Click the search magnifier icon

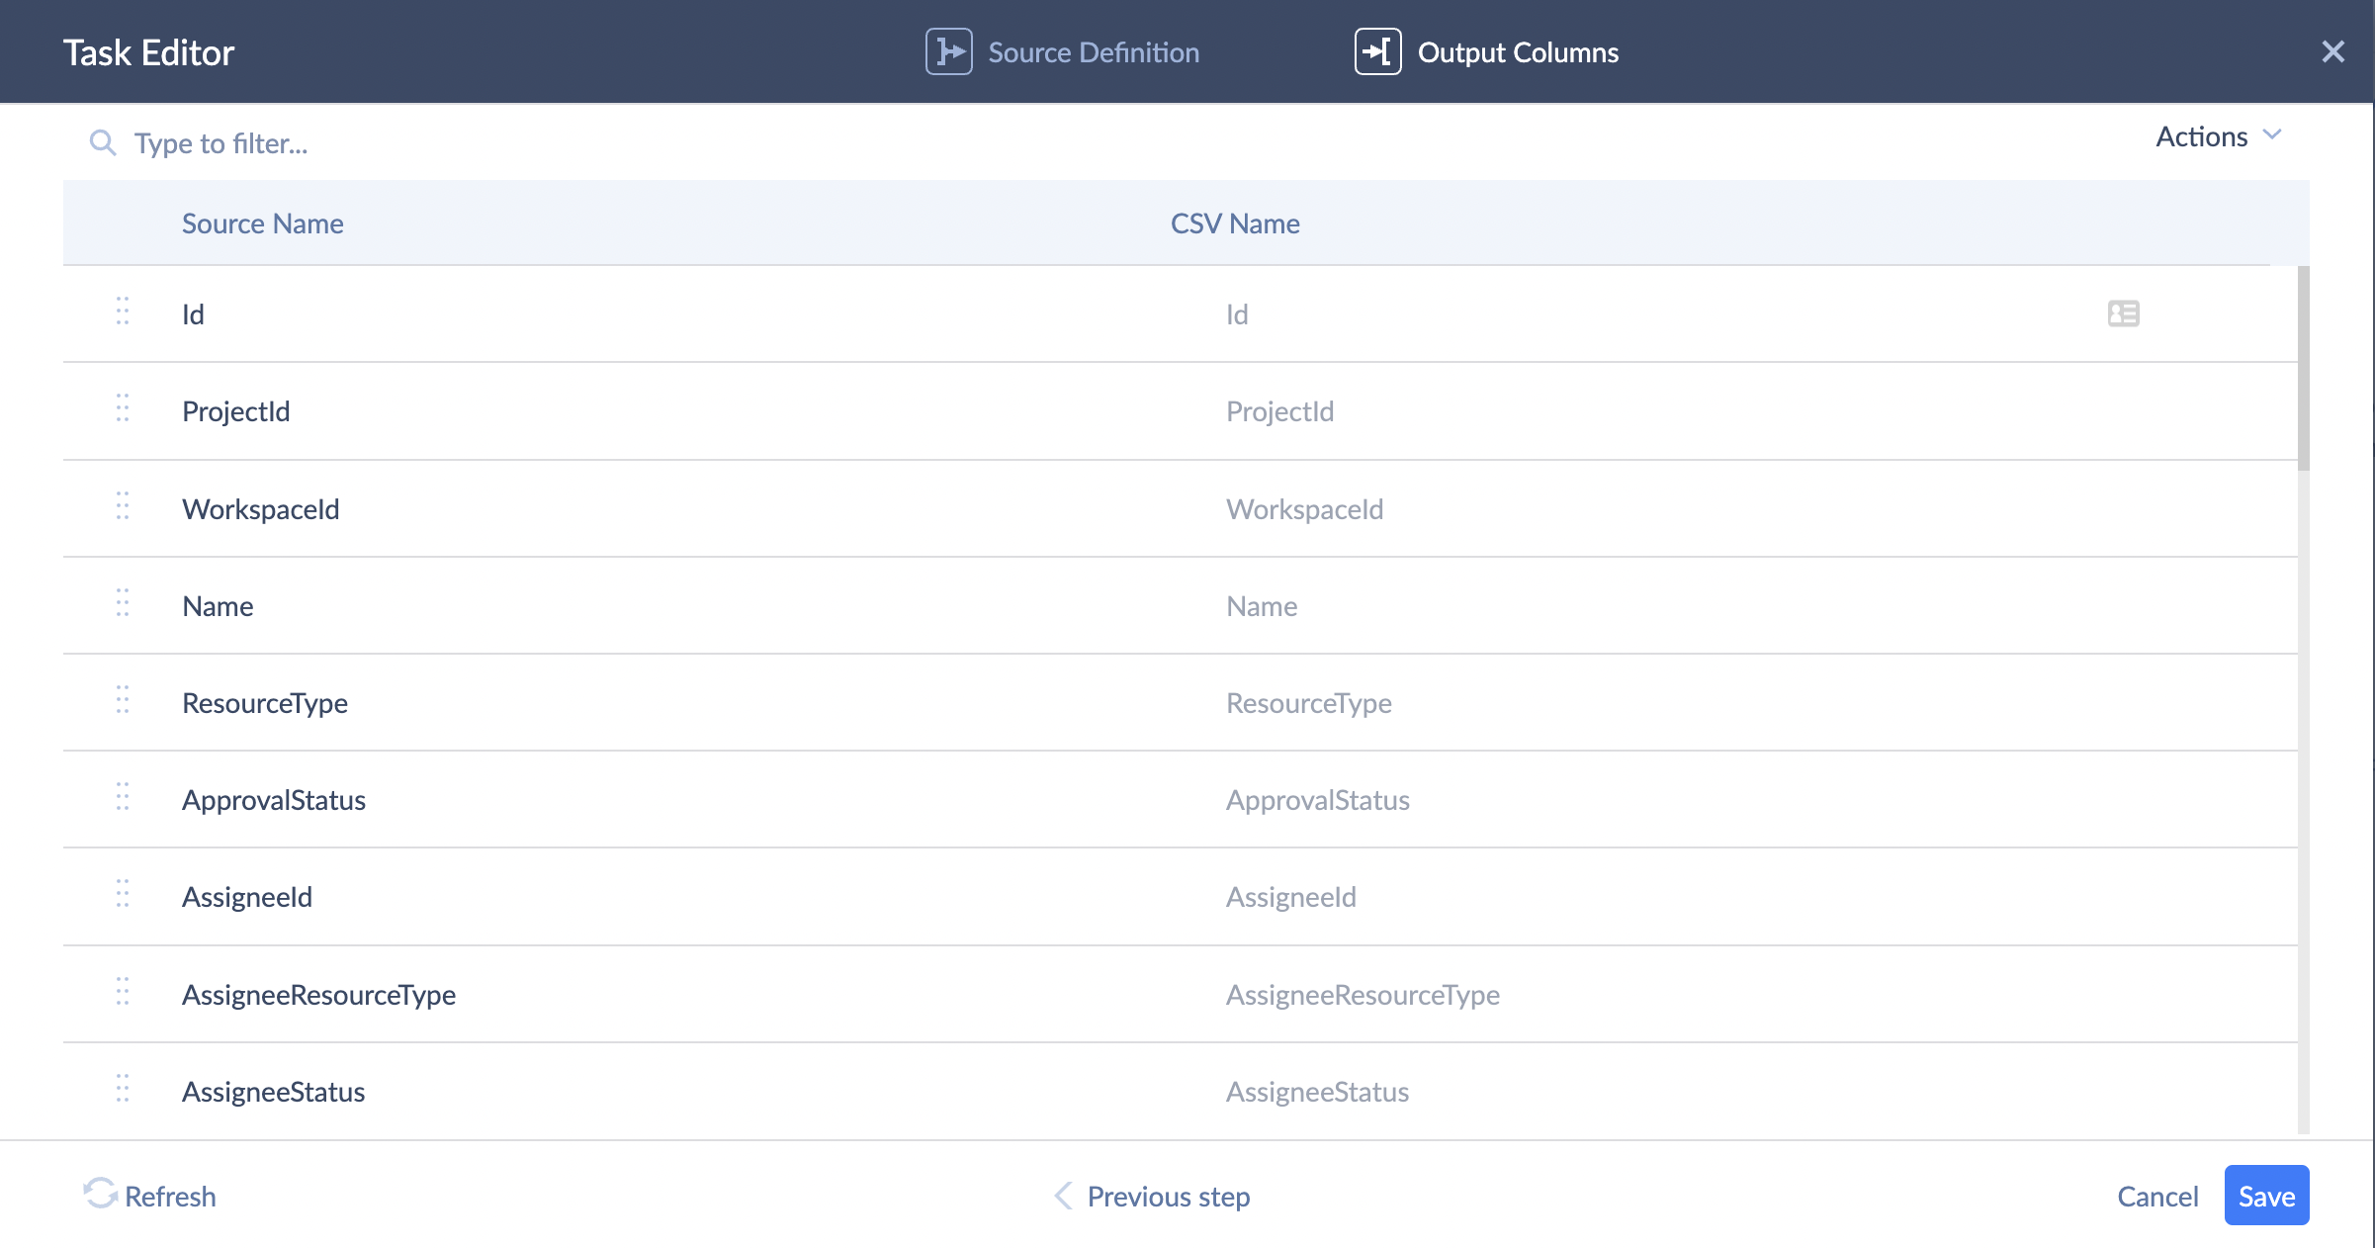point(102,143)
